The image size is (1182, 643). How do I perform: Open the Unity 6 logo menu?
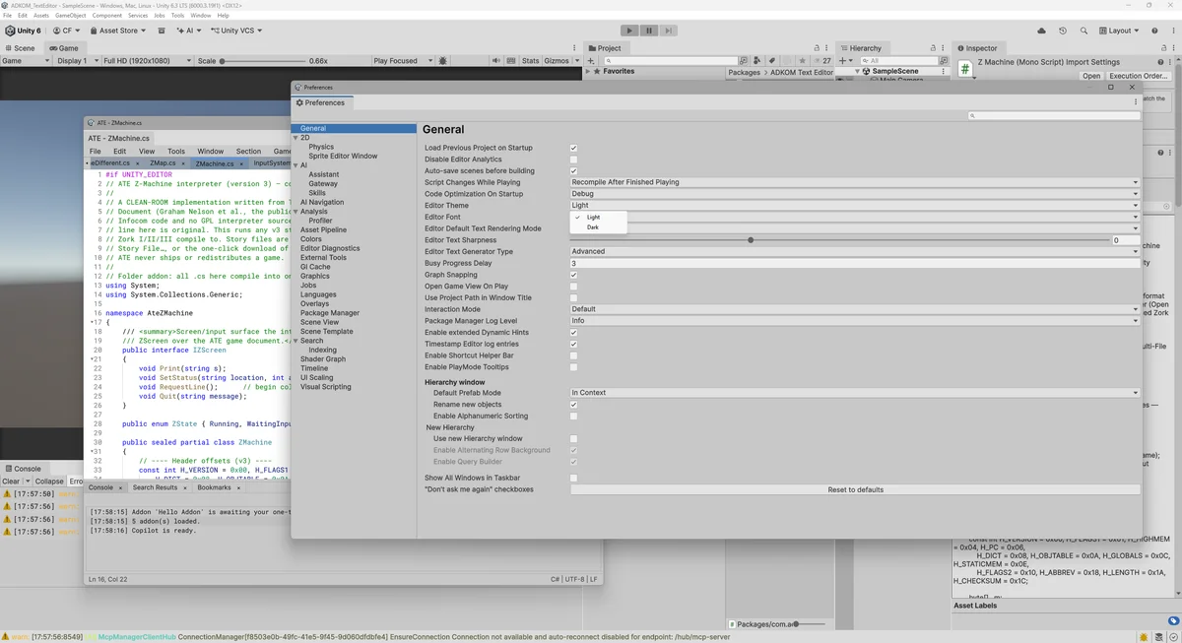point(24,31)
